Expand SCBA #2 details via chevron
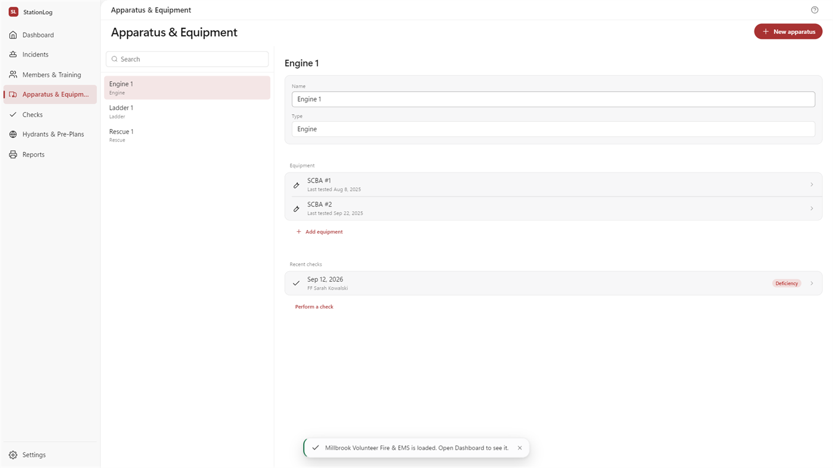 (x=812, y=209)
